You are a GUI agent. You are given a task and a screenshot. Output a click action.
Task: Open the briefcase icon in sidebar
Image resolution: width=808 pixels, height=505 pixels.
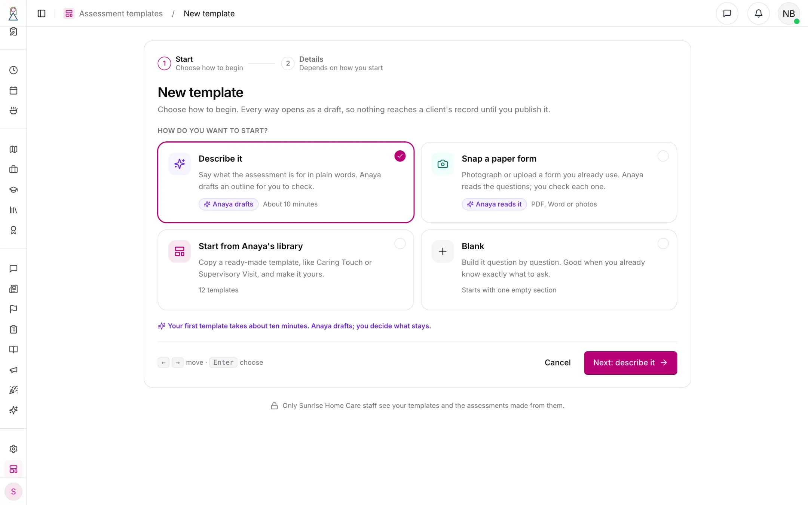tap(13, 169)
